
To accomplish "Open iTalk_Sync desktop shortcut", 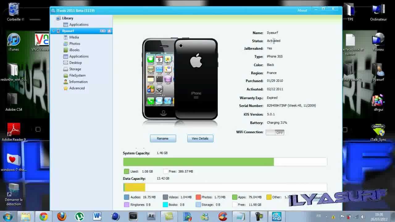I will (x=378, y=133).
